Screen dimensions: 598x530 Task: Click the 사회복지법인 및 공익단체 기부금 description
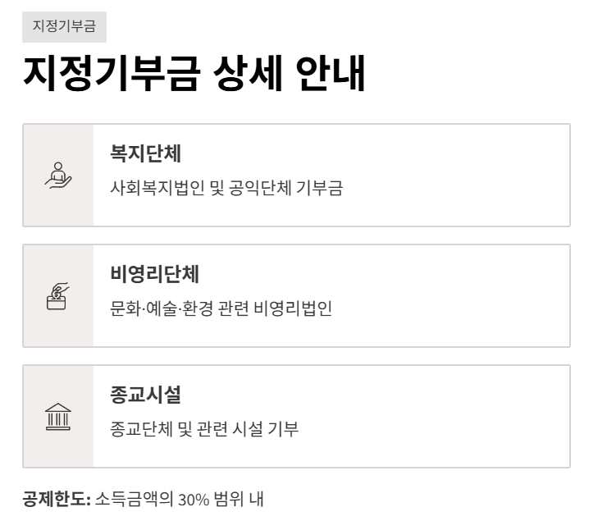pyautogui.click(x=226, y=188)
